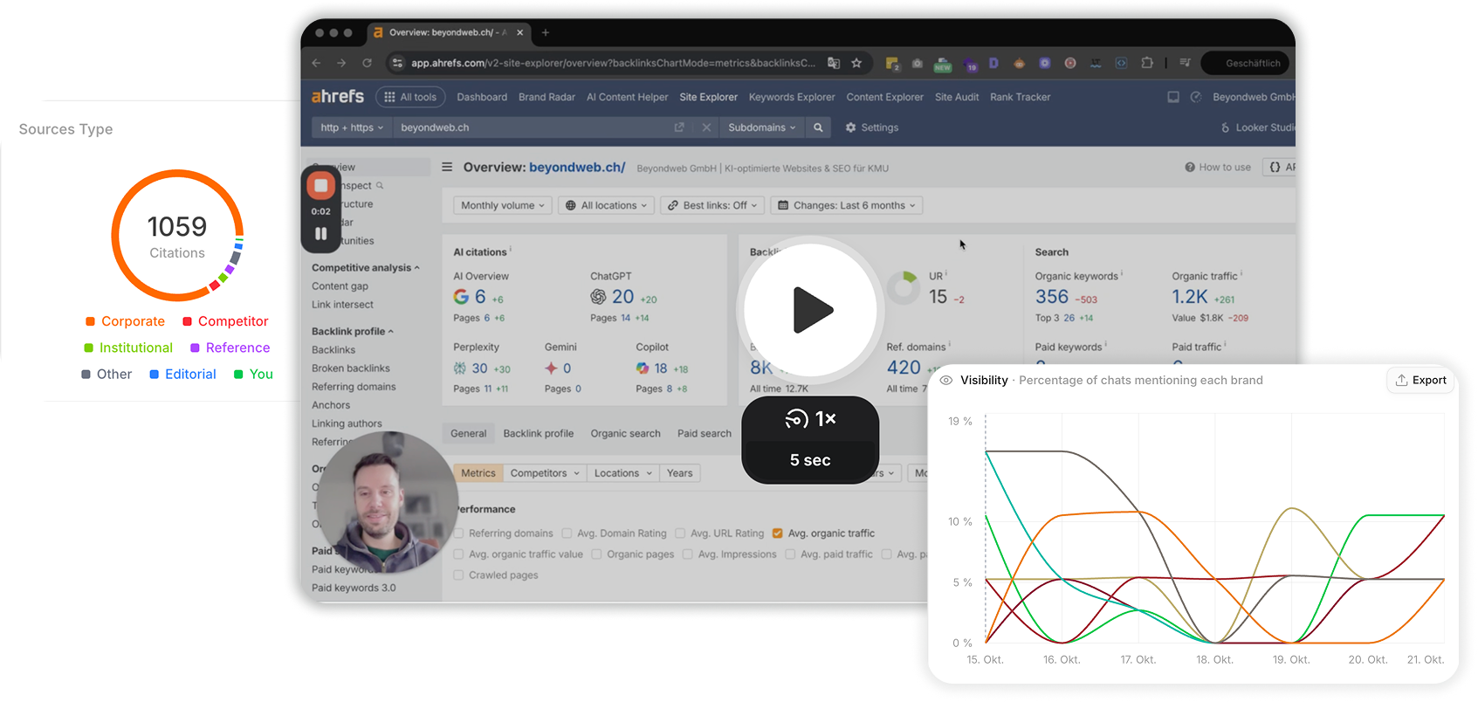Enable Avg. URL Rating checkbox

(x=680, y=533)
